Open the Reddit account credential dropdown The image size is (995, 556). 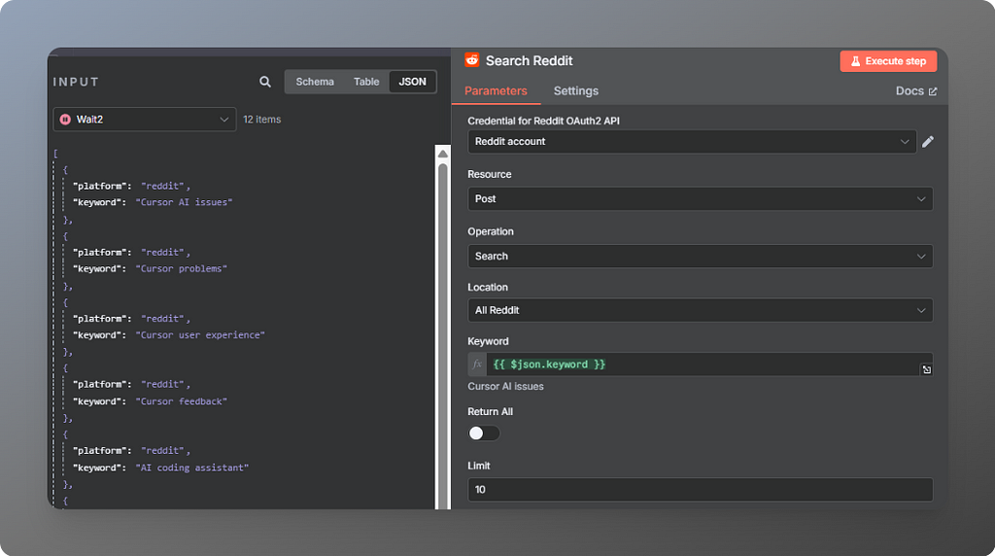692,142
